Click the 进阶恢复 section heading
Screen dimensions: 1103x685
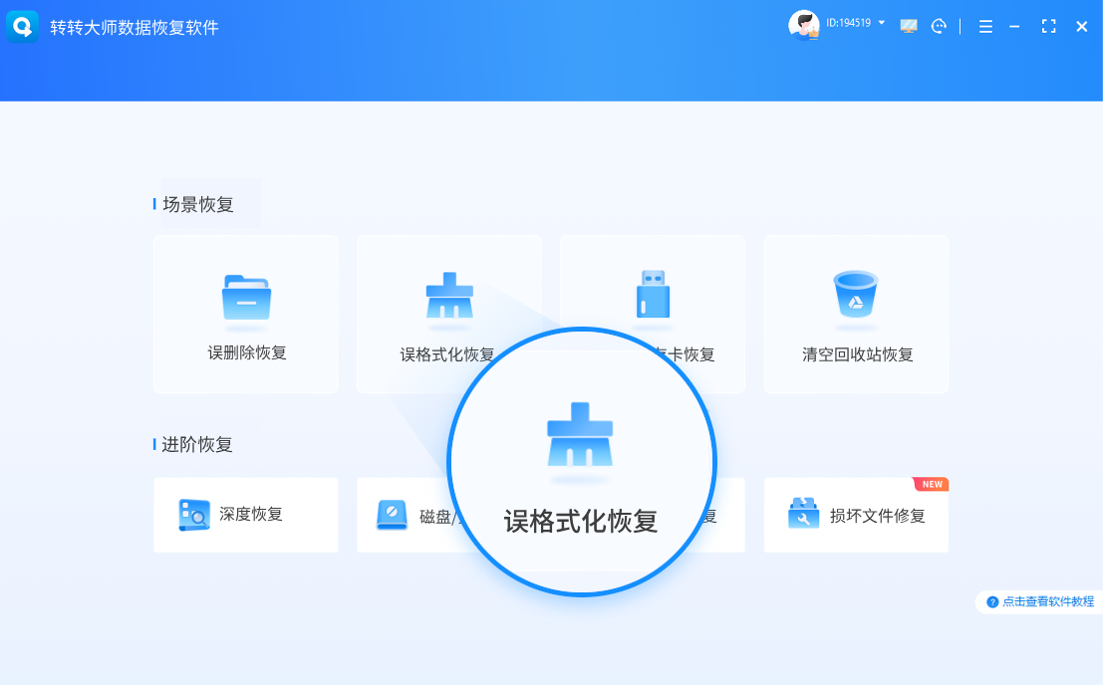197,444
